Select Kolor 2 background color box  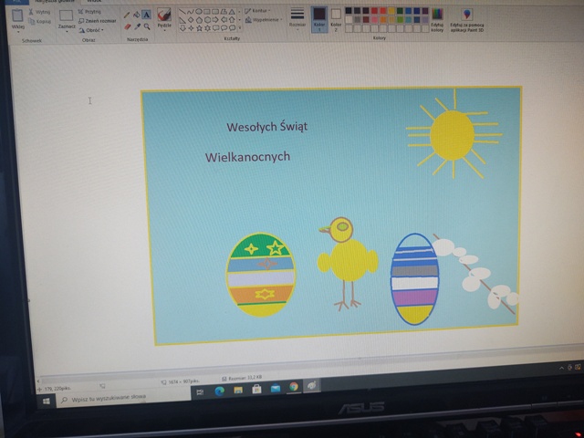click(336, 17)
